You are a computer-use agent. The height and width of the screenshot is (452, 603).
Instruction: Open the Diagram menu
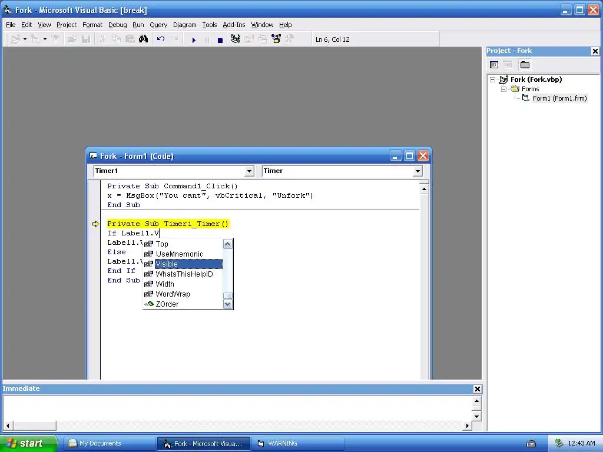[184, 25]
